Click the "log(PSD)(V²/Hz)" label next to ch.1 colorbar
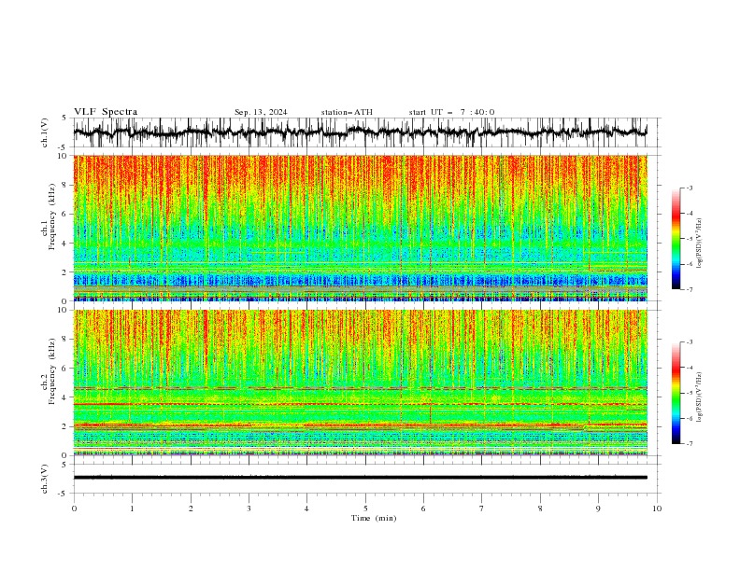 click(699, 244)
